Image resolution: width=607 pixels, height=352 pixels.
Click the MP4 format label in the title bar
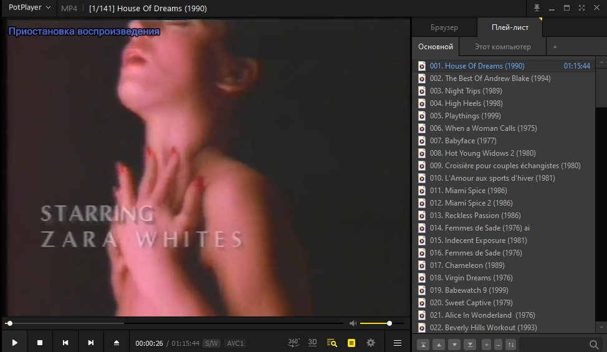tap(69, 8)
